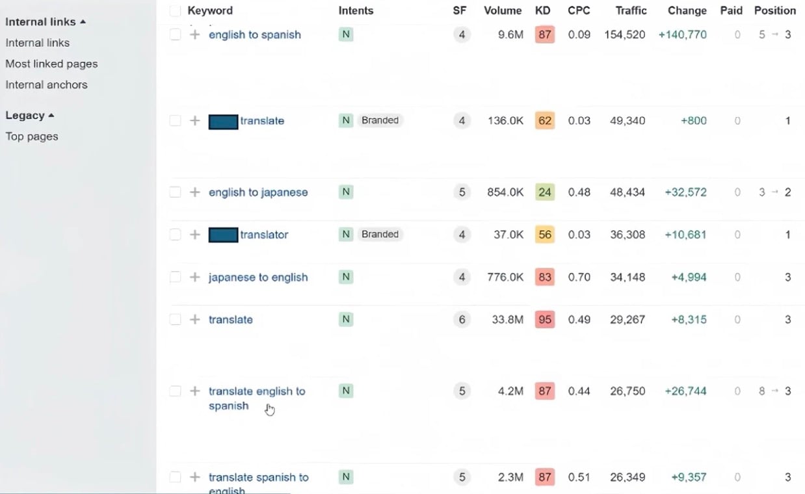Open Internal anchors report in sidebar
Viewport: 805px width, 494px height.
pos(46,84)
